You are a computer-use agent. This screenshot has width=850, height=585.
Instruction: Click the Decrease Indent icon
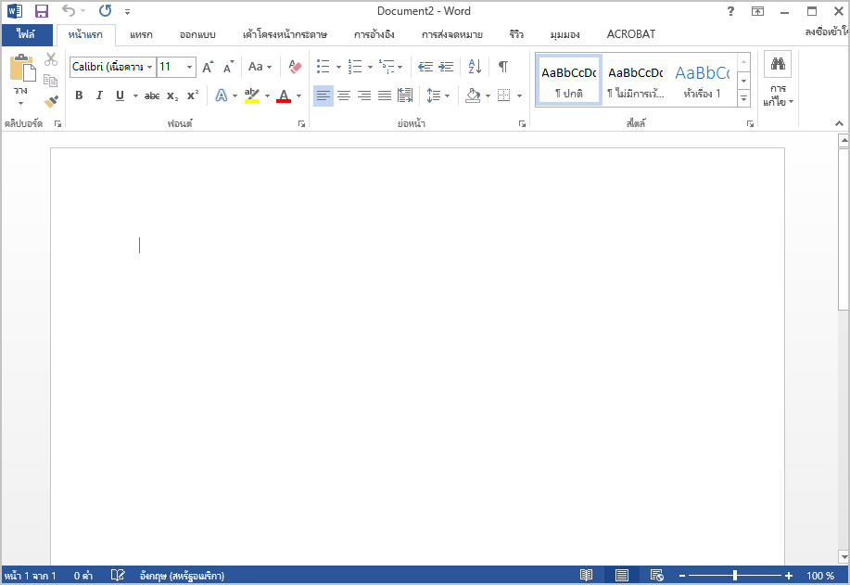click(425, 67)
